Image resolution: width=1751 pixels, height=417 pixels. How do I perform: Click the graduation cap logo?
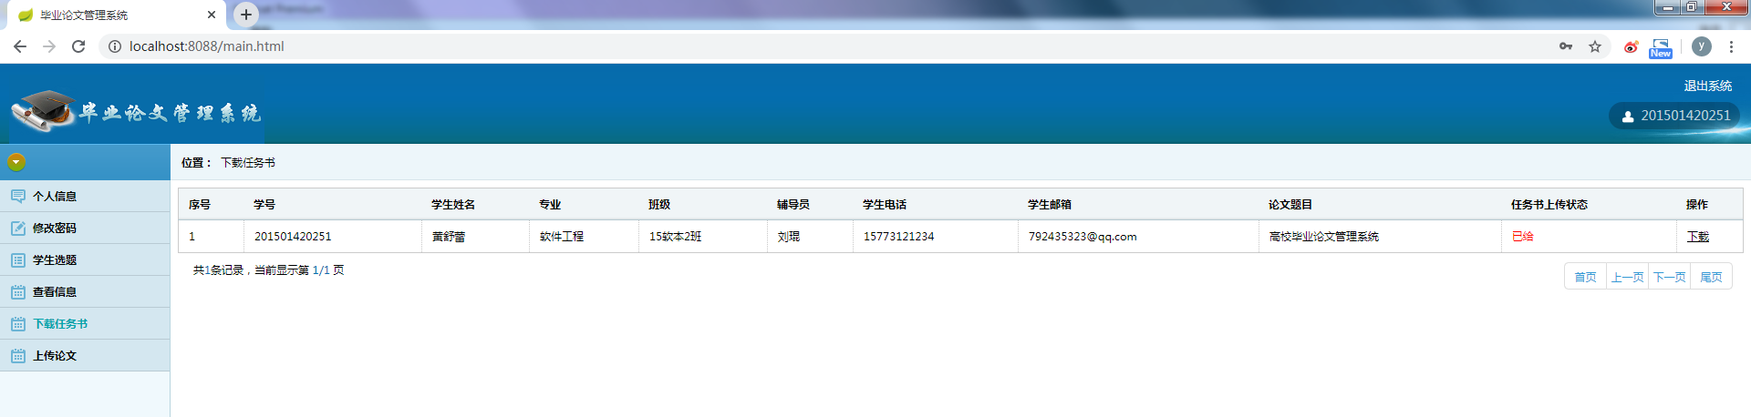(x=46, y=110)
